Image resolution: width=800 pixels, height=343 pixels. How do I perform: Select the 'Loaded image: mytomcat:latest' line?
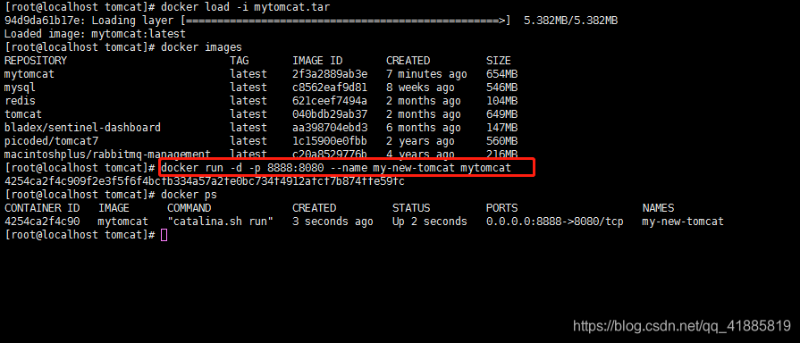95,34
